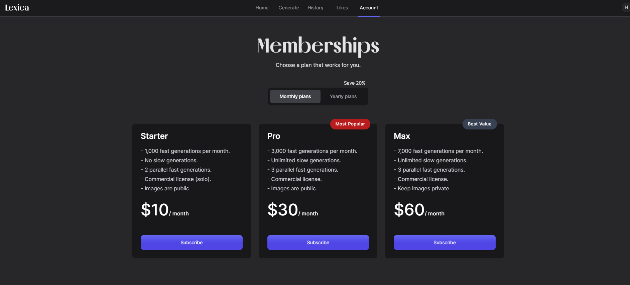The image size is (630, 285).
Task: Open the Generate tab
Action: tap(289, 8)
